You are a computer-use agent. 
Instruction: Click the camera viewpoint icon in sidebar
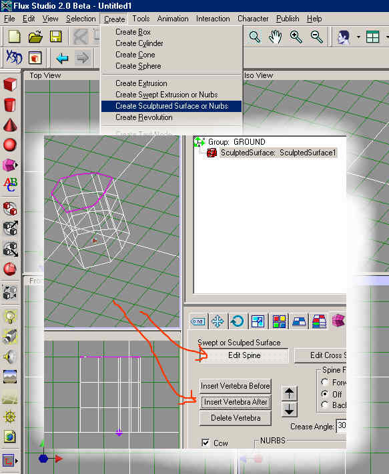(10, 337)
